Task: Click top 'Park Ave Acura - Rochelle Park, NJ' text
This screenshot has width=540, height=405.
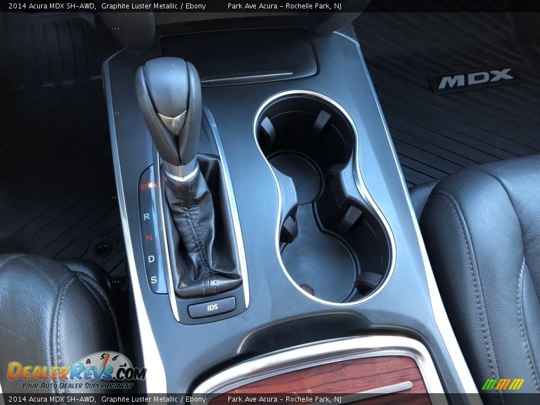Action: click(284, 6)
